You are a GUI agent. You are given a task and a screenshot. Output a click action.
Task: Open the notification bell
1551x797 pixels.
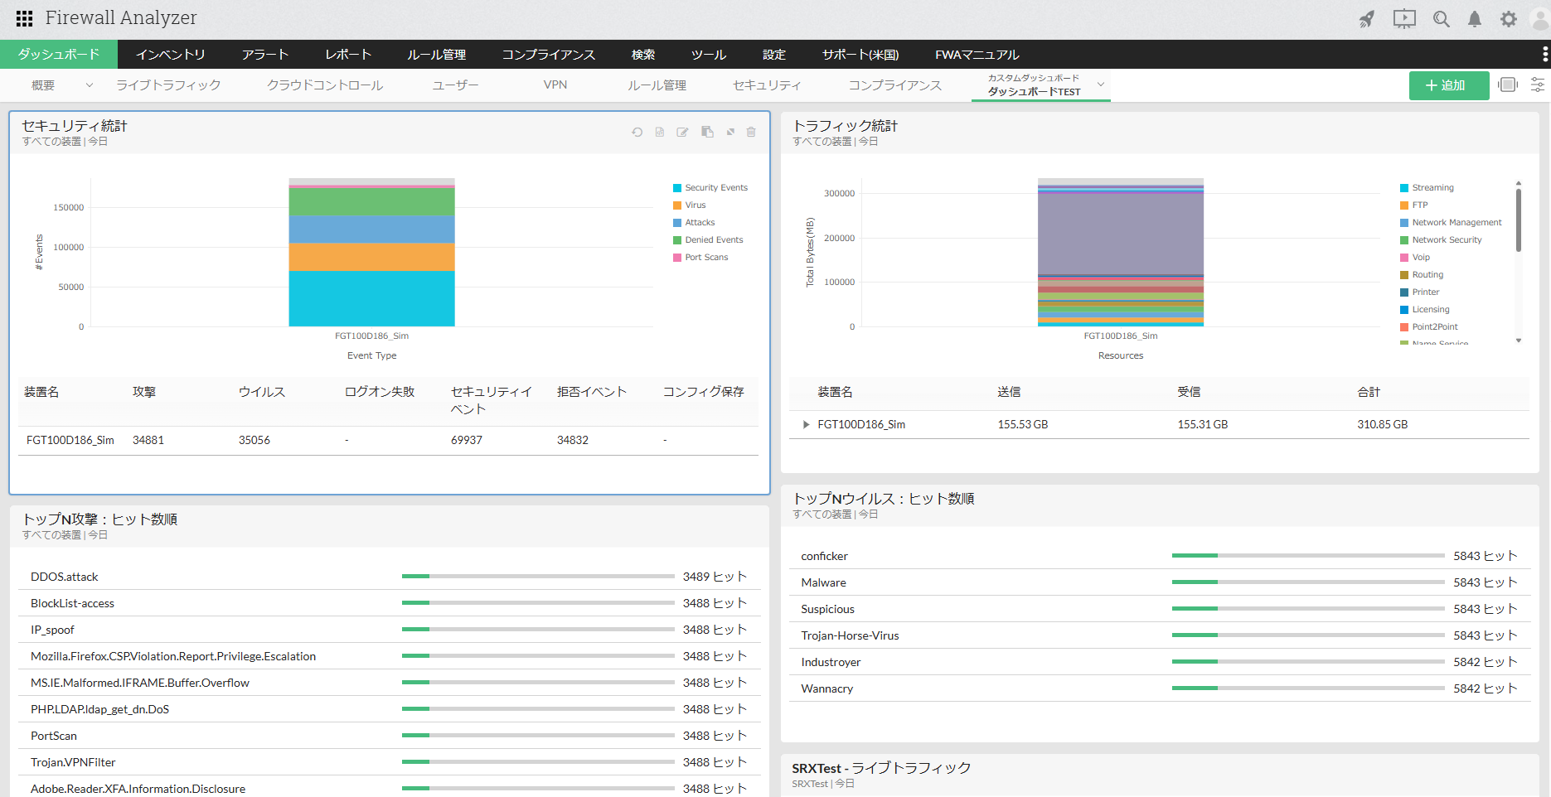pos(1475,19)
